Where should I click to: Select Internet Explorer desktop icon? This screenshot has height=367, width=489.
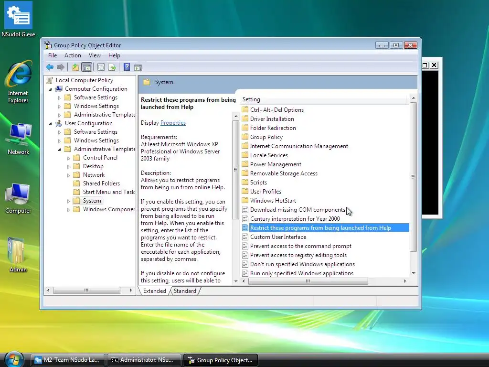(x=18, y=82)
